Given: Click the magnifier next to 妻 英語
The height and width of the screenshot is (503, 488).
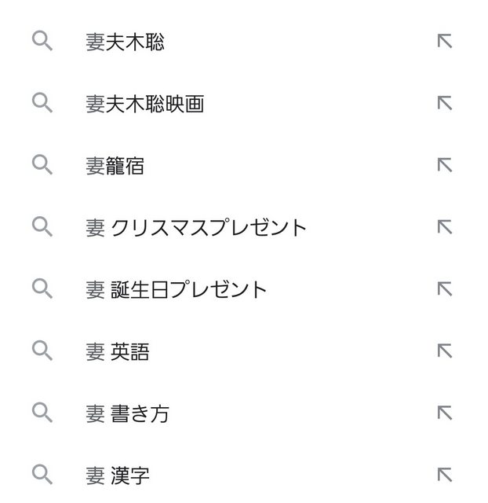Looking at the screenshot, I should pyautogui.click(x=42, y=351).
